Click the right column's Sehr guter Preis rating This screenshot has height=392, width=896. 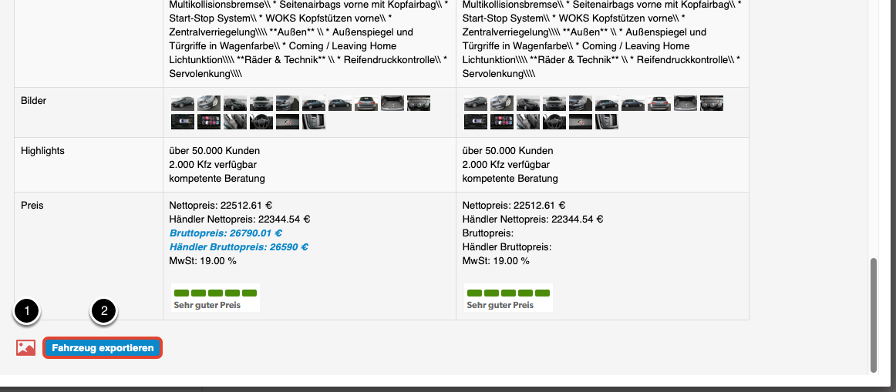pos(508,298)
